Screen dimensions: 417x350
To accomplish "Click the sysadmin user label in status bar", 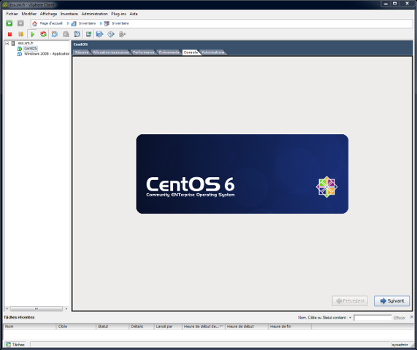I will click(x=399, y=345).
